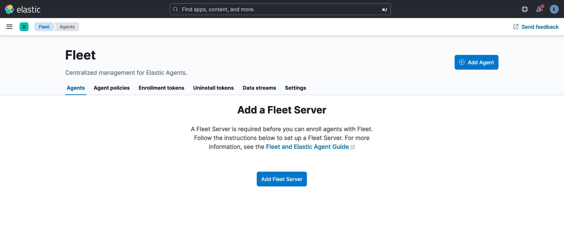
Task: Open the Default space avatar selector
Action: (x=24, y=27)
